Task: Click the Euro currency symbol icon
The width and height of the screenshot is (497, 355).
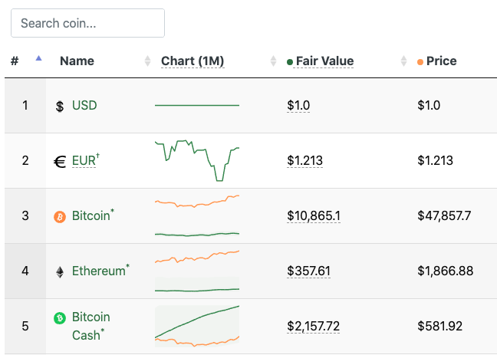Action: [60, 162]
